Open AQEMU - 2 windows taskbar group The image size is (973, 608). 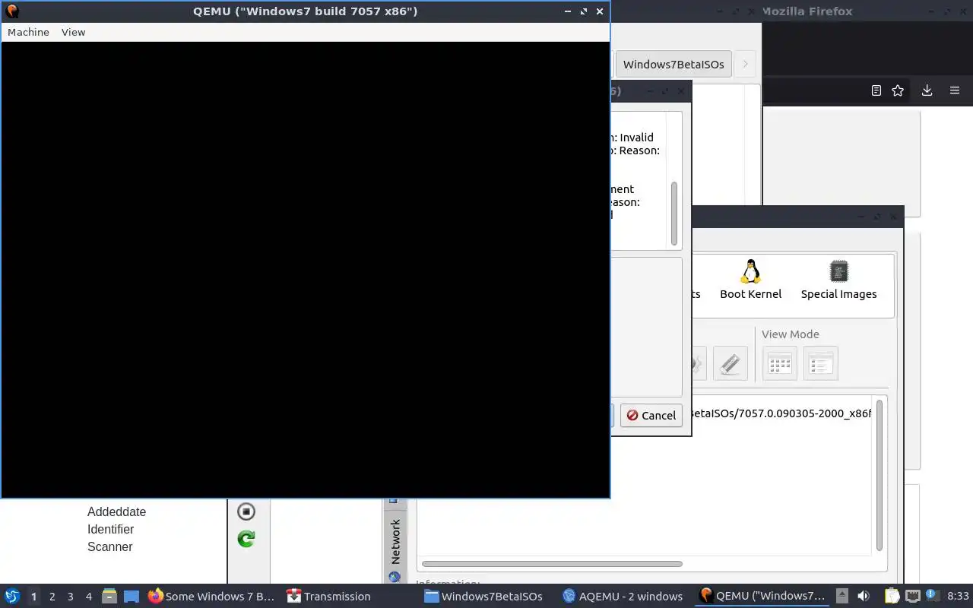[623, 596]
